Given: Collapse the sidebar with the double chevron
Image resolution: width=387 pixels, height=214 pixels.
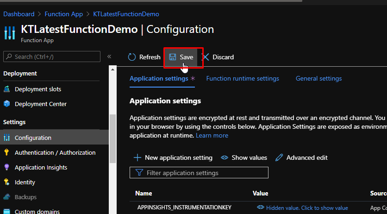Looking at the screenshot, I should pyautogui.click(x=109, y=57).
